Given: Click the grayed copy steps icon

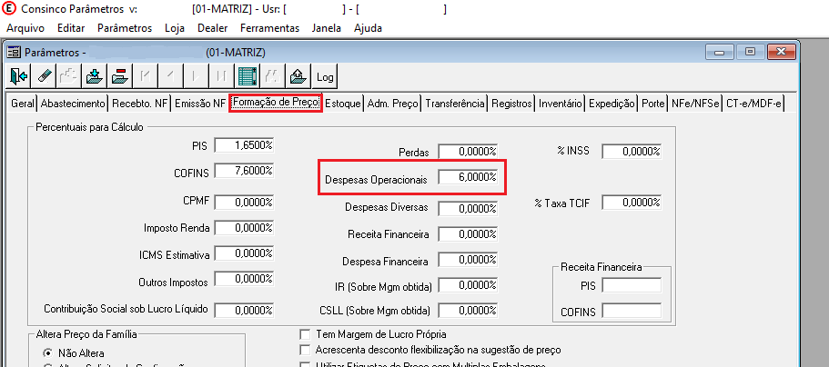Looking at the screenshot, I should tap(70, 76).
